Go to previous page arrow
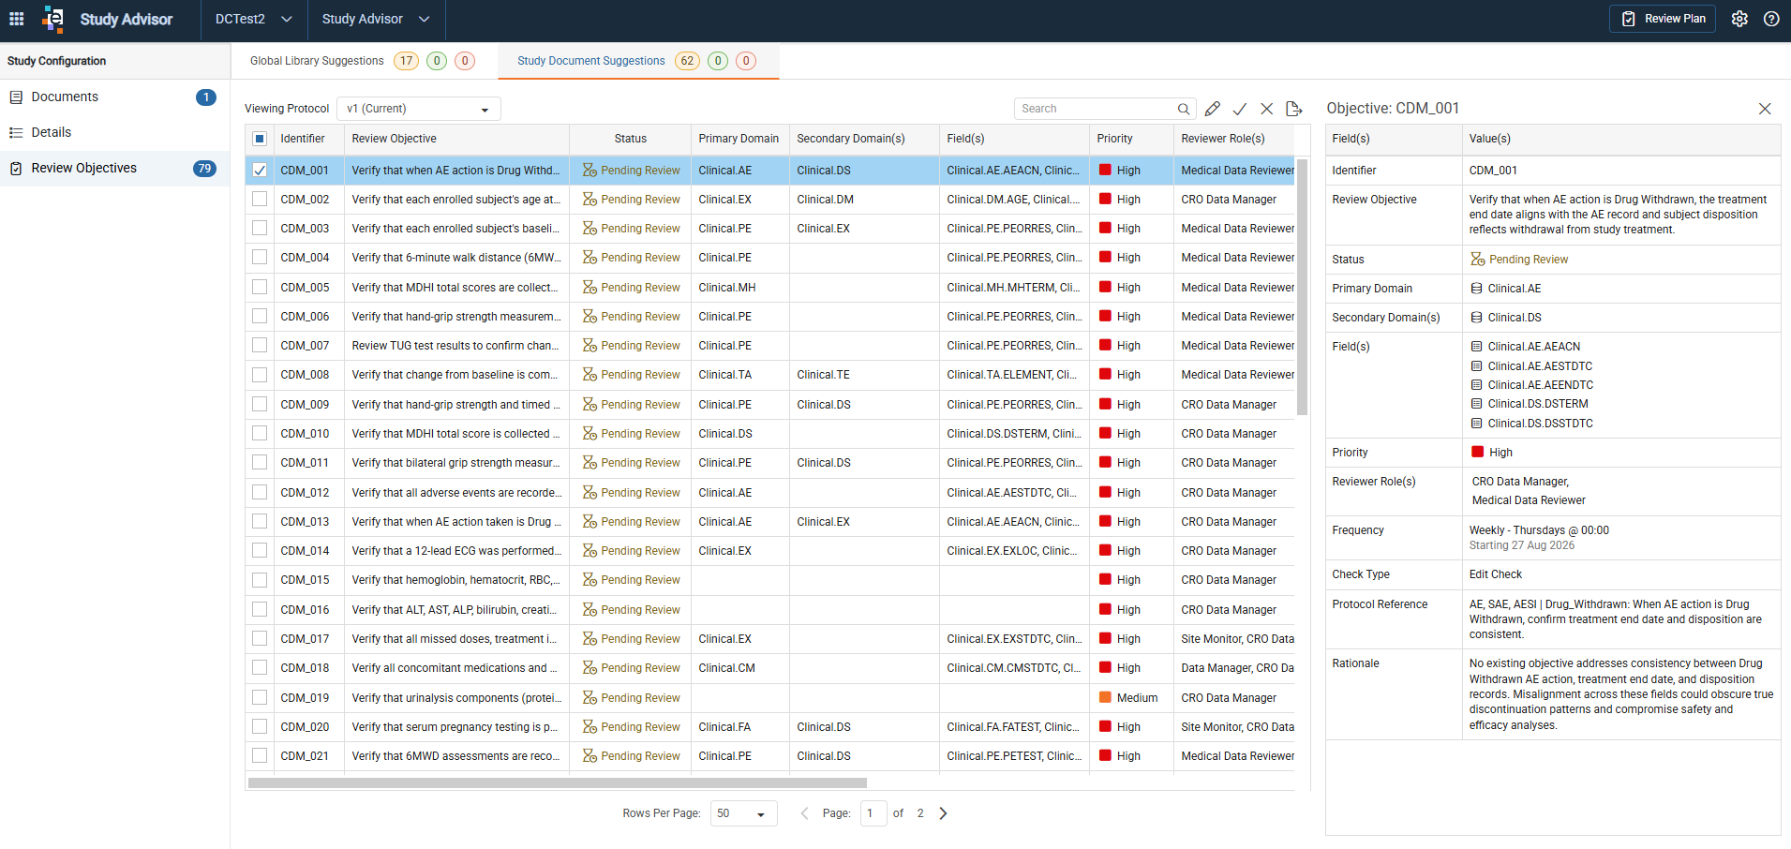1791x849 pixels. [x=804, y=813]
